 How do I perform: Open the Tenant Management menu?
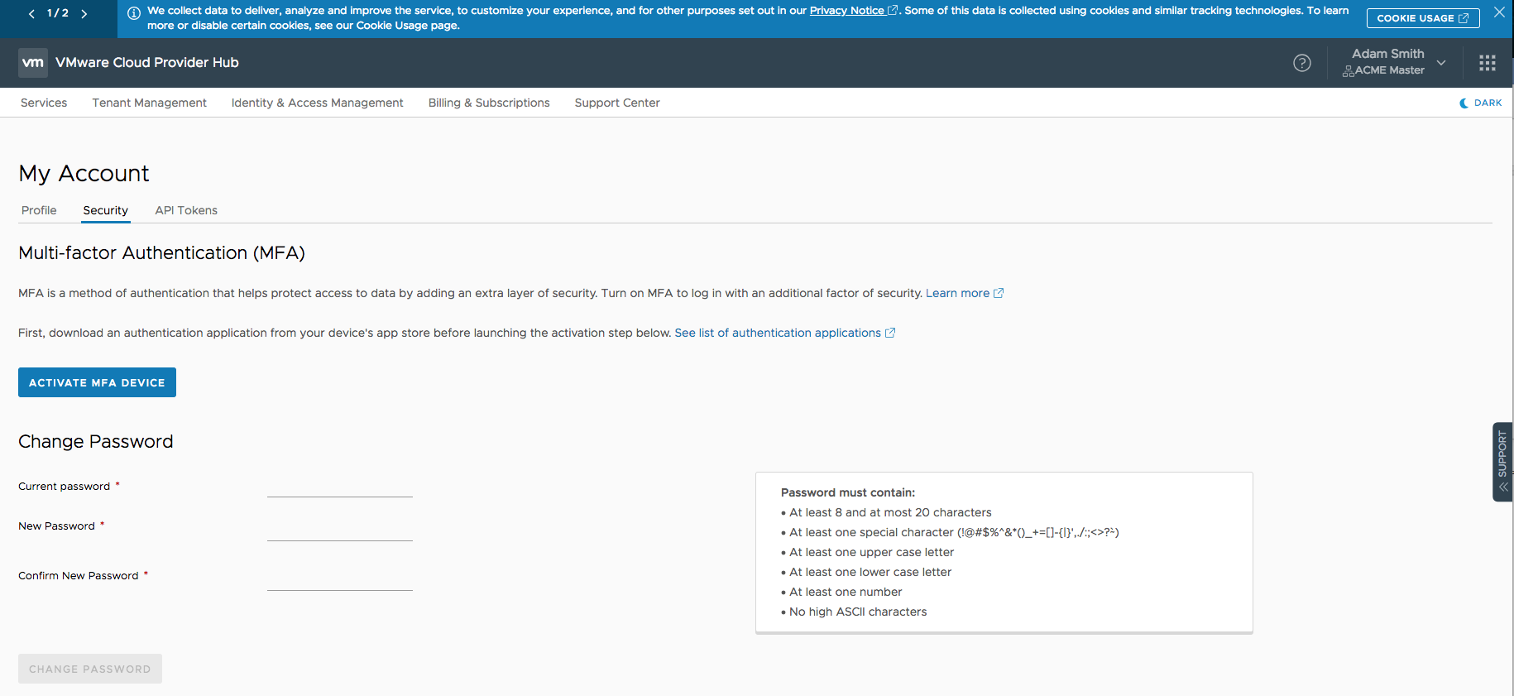149,103
